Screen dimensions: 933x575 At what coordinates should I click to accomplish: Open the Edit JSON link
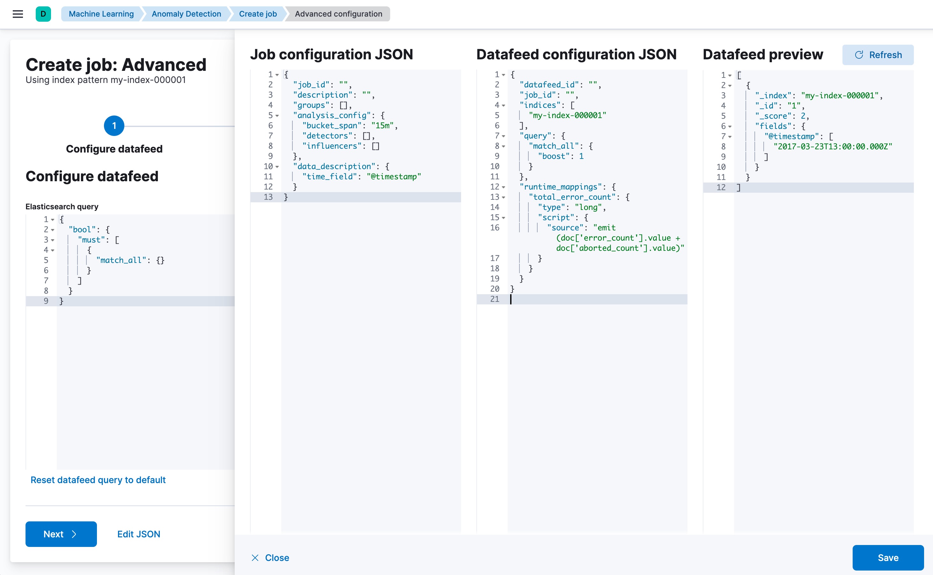click(138, 534)
